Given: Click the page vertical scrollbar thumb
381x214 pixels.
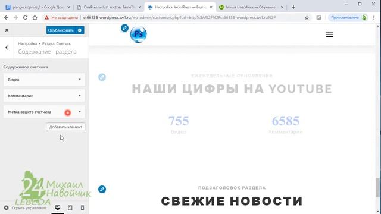Looking at the screenshot, I should tap(377, 188).
